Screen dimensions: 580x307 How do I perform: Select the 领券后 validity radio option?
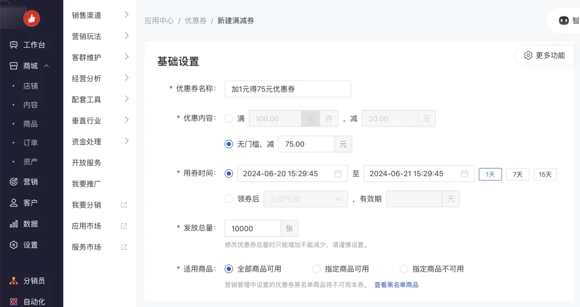(x=229, y=199)
